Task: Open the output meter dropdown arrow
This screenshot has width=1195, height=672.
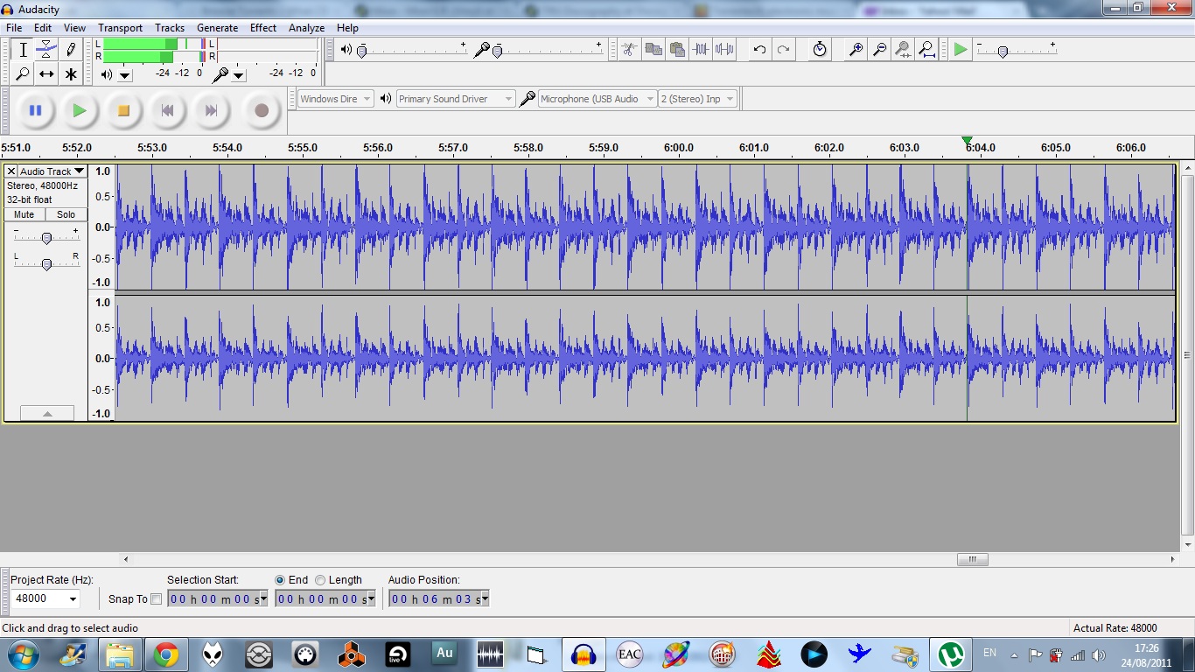Action: [x=125, y=74]
